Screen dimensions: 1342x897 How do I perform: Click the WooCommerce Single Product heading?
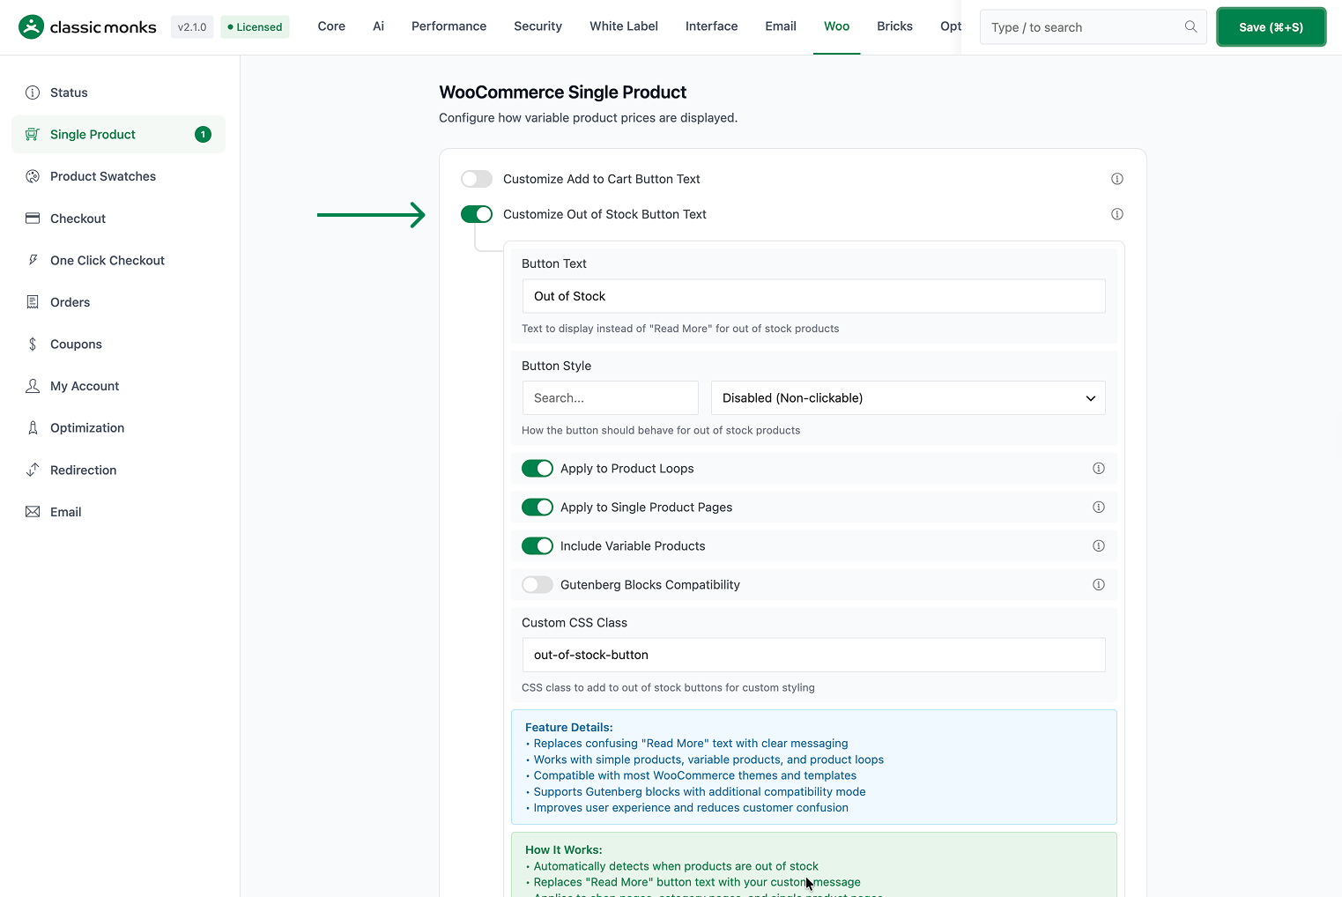(x=562, y=93)
